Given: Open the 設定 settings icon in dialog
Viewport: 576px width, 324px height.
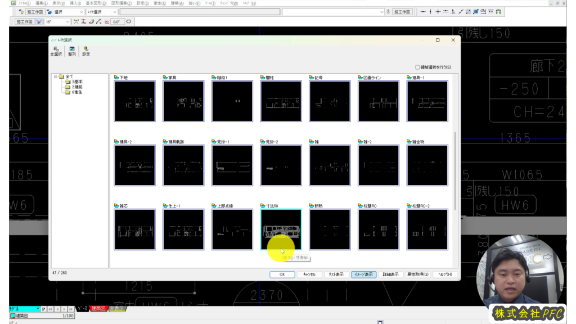Looking at the screenshot, I should tap(86, 51).
